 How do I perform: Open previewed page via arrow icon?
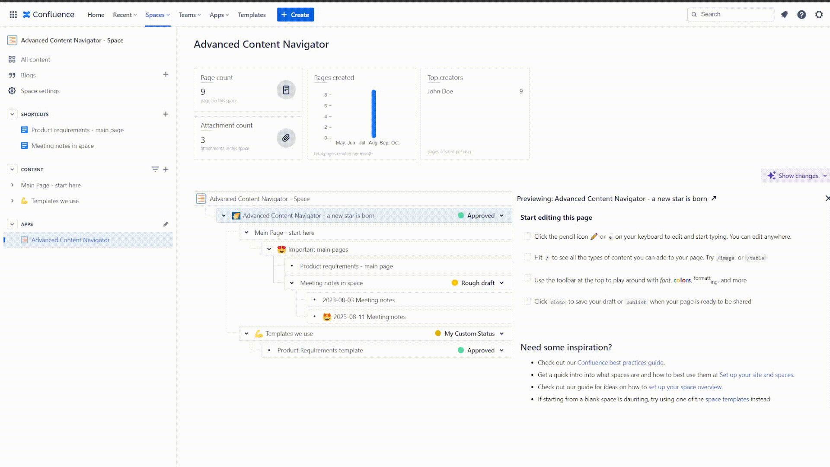click(x=714, y=198)
